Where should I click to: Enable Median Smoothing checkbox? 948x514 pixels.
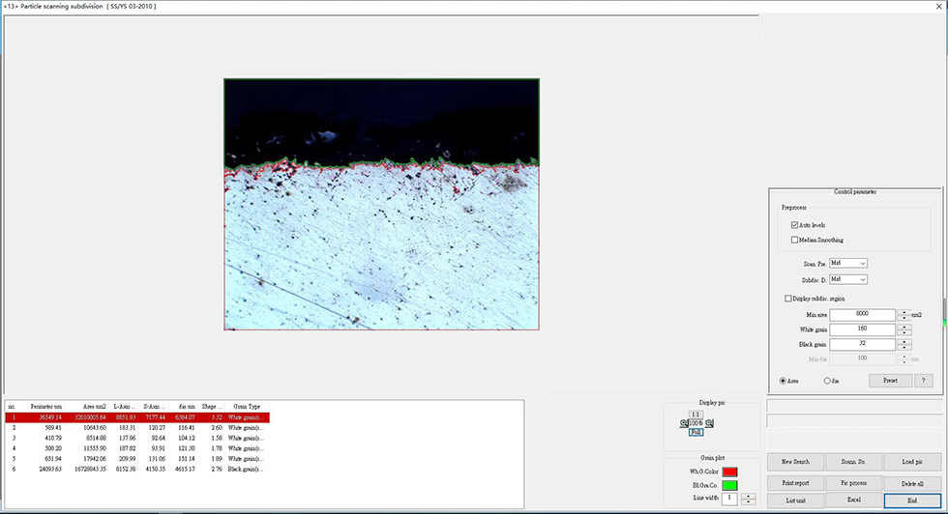click(794, 240)
